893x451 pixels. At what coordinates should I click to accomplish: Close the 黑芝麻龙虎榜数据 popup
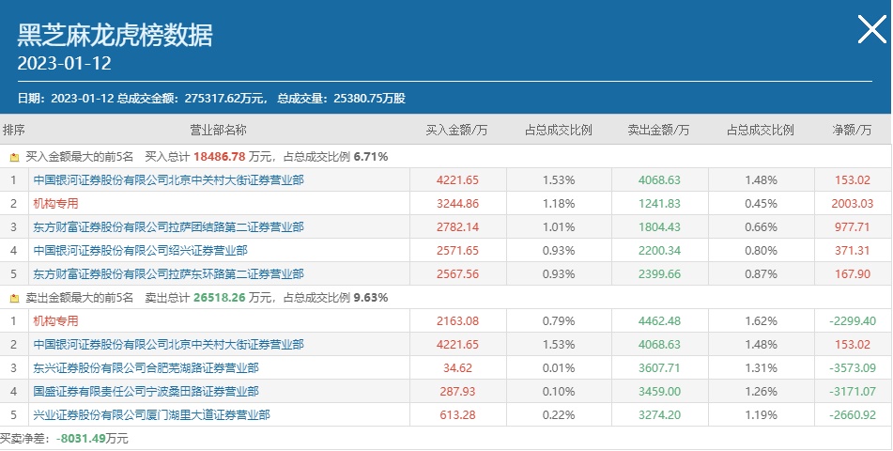point(871,31)
